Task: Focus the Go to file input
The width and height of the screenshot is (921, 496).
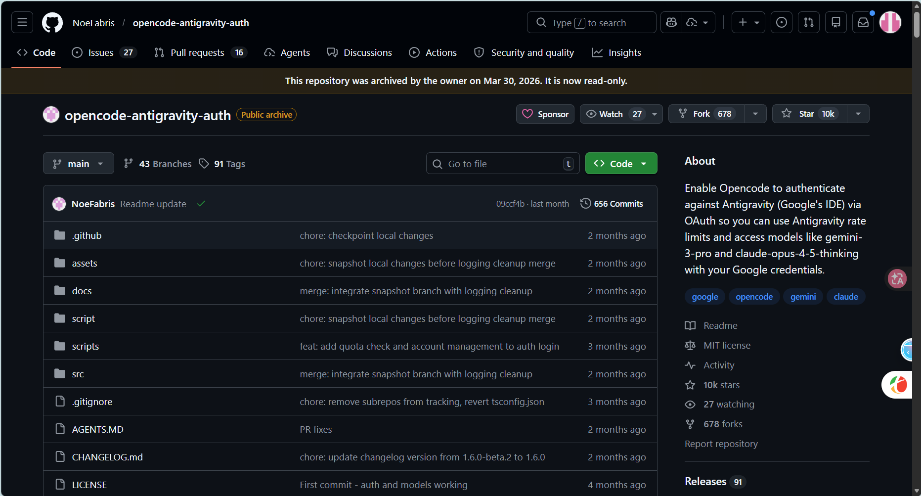Action: [503, 163]
